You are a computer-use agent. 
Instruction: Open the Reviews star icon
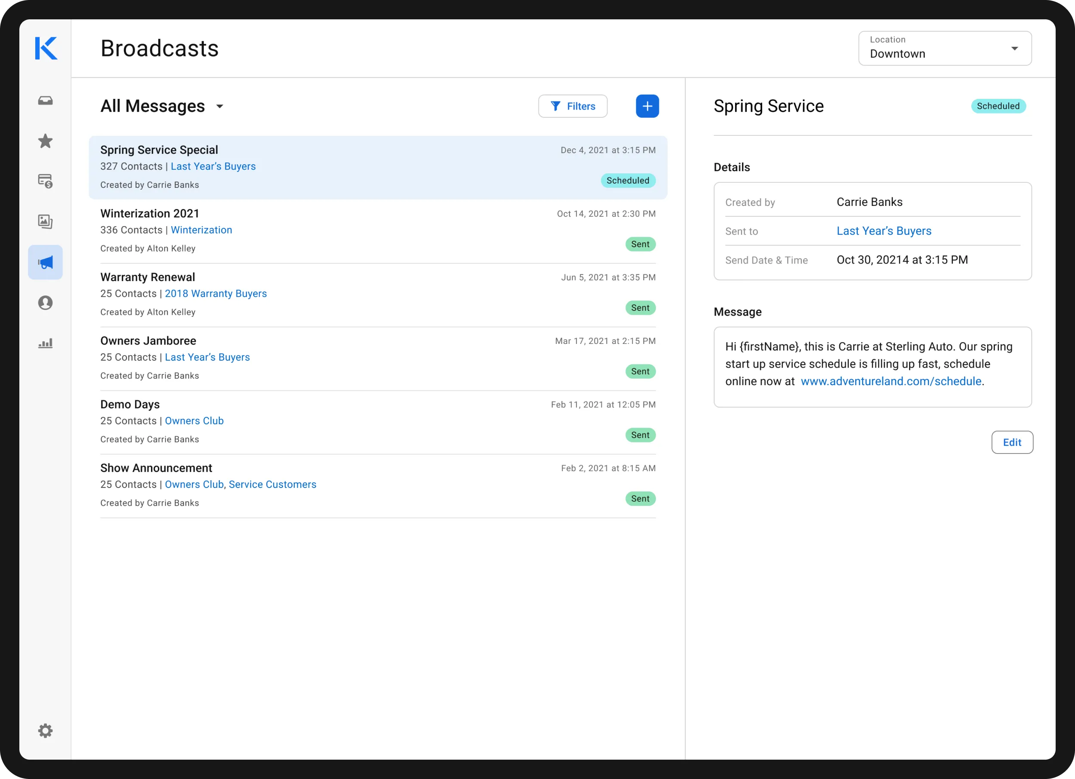pyautogui.click(x=46, y=141)
